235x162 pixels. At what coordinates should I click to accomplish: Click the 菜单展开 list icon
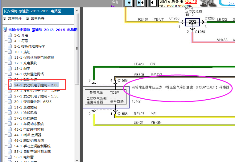[x=5, y=19]
